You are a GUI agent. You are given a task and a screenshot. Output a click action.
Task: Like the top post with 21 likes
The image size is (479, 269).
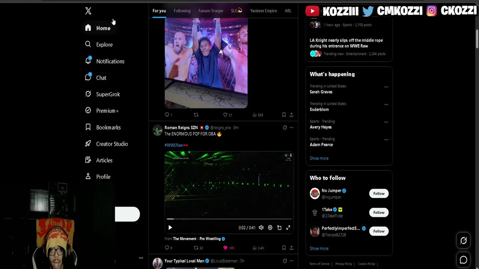tap(228, 115)
